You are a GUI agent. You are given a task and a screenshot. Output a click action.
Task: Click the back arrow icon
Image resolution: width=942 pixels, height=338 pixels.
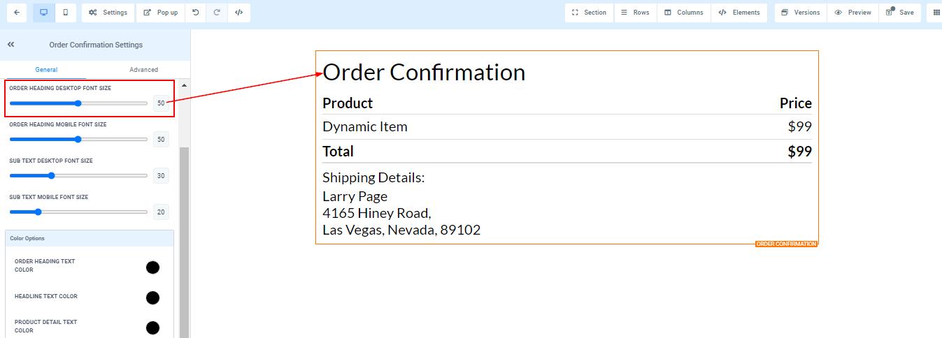[16, 13]
